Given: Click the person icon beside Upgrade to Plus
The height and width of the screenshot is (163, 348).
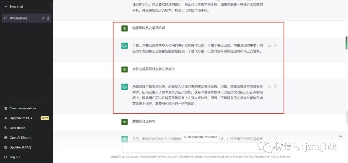Looking at the screenshot, I should coord(6,118).
